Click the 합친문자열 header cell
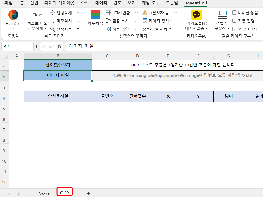 (58, 96)
